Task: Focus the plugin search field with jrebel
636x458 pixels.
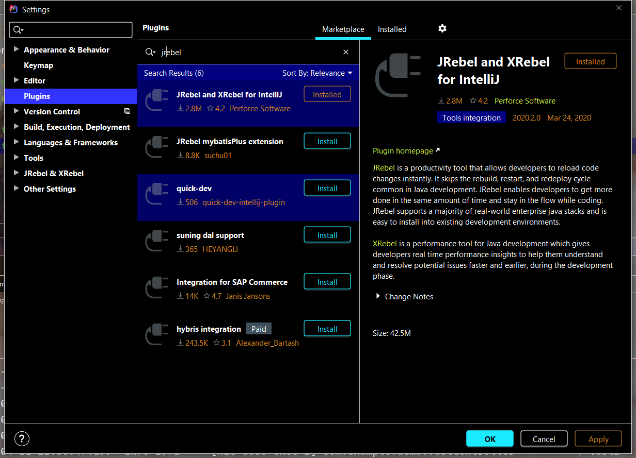Action: (248, 52)
